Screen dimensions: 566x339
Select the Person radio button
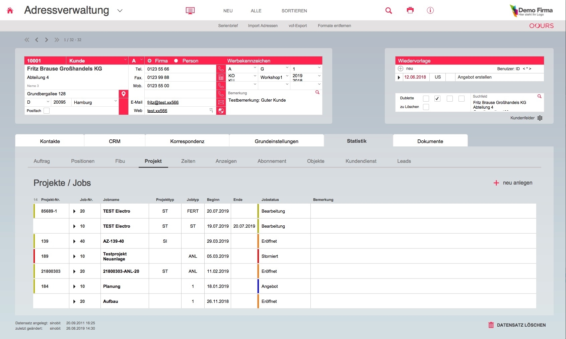176,61
